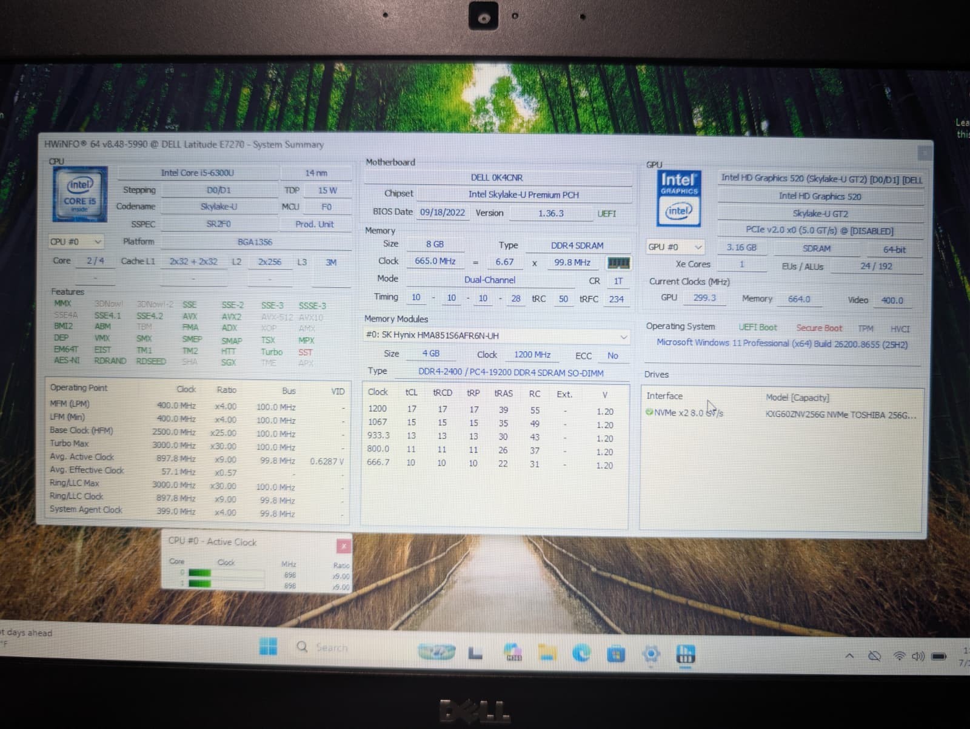
Task: Click the KXG60ZNV256G TOSHIBA drive model
Action: coord(841,415)
